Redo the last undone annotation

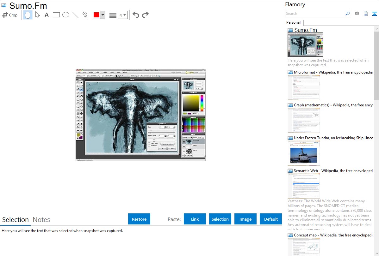click(145, 15)
